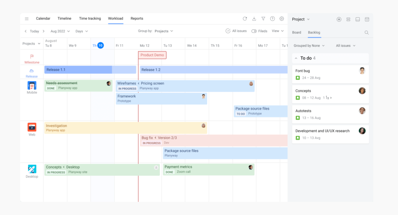Switch to the Board tab

point(296,33)
